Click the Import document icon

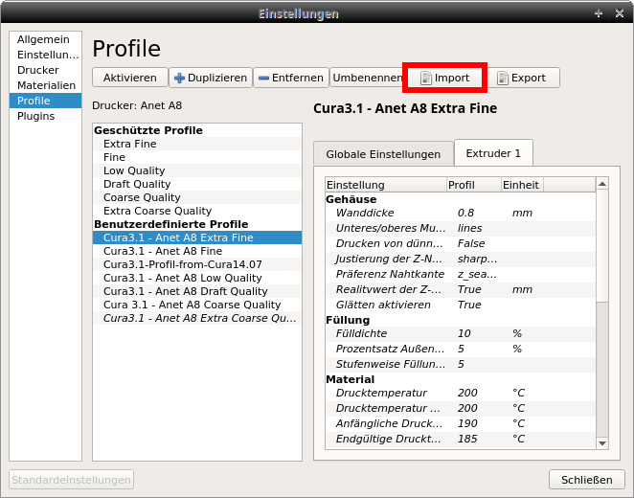click(x=426, y=78)
